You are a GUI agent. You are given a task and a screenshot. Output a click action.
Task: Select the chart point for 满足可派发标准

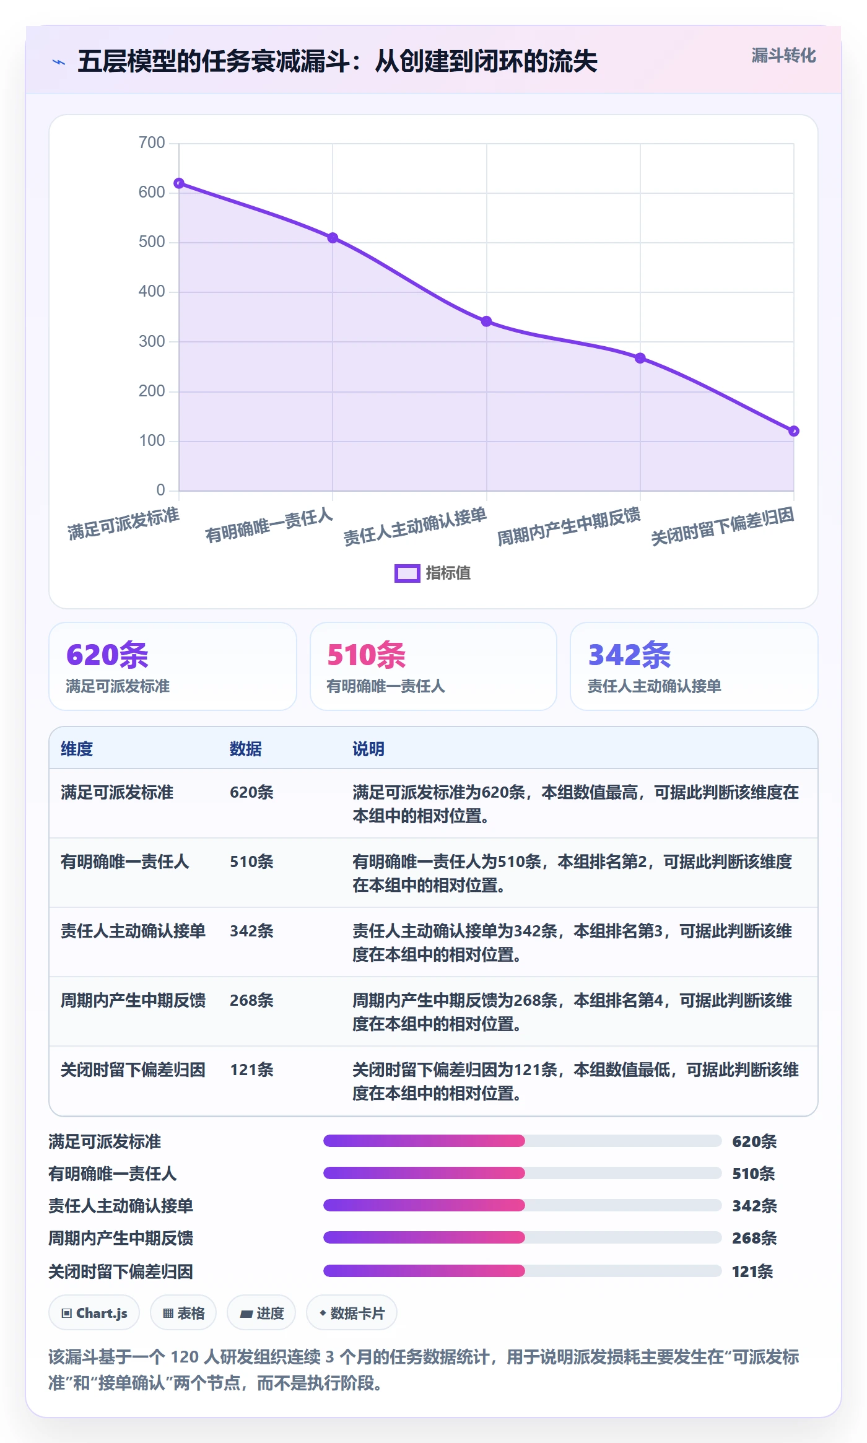coord(179,183)
